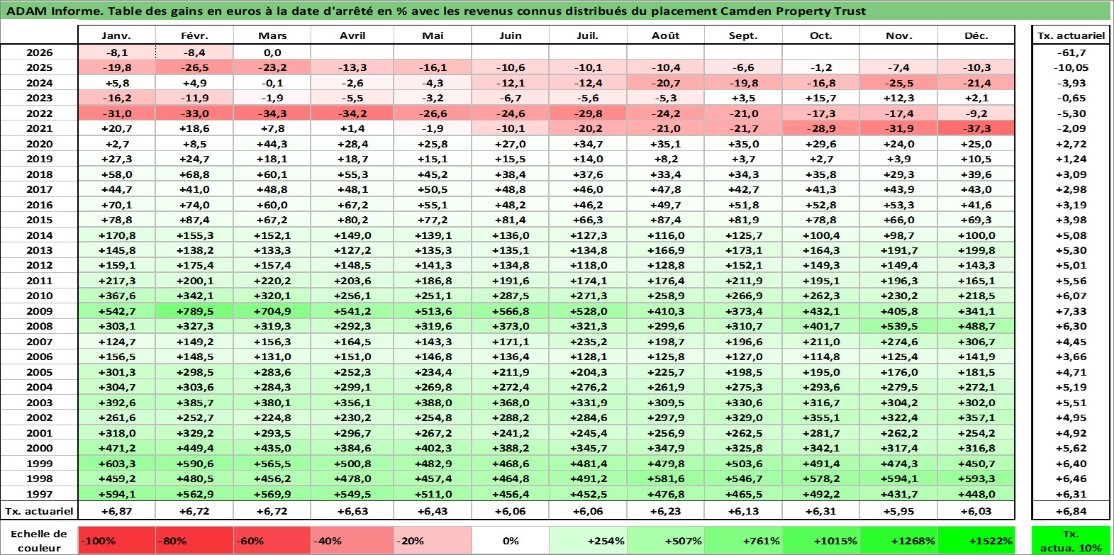The width and height of the screenshot is (1114, 555).
Task: Click the 2021 year row label
Action: pyautogui.click(x=39, y=128)
